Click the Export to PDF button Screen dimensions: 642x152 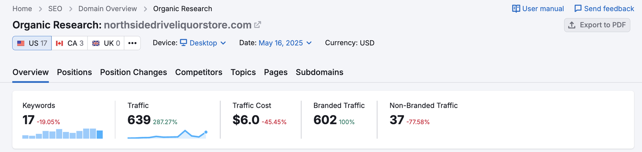(x=597, y=25)
